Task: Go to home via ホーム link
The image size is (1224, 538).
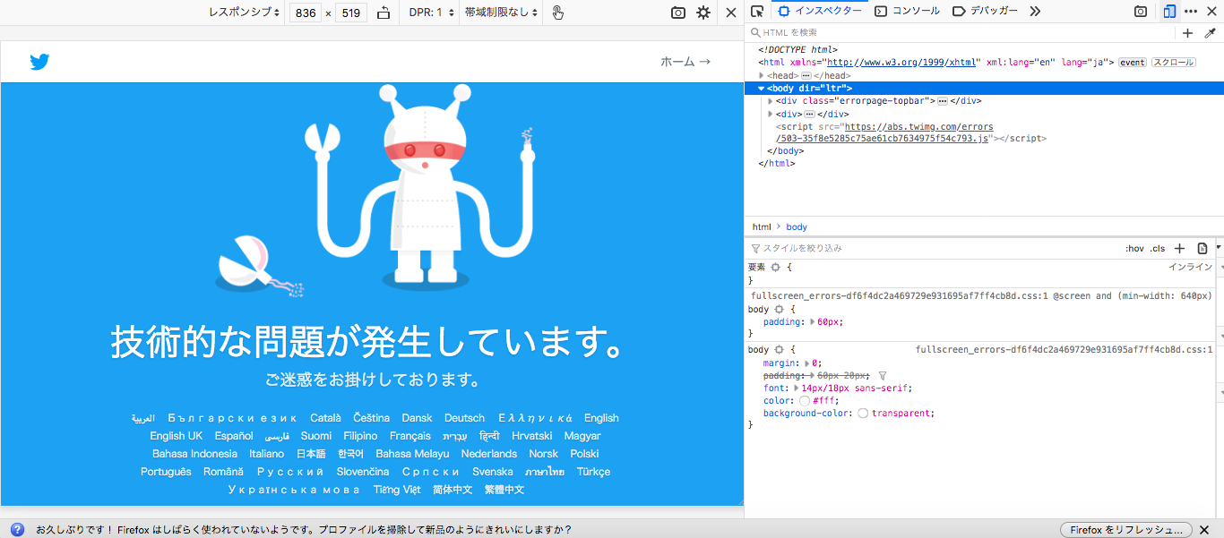Action: click(685, 62)
